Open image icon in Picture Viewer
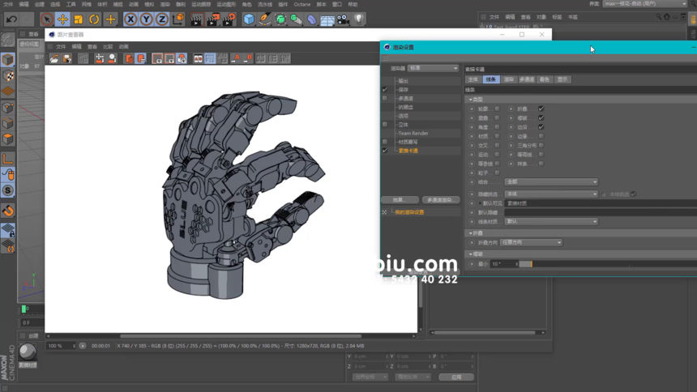 (54, 58)
